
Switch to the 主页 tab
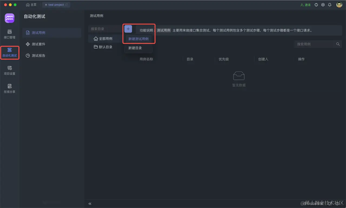pos(31,5)
